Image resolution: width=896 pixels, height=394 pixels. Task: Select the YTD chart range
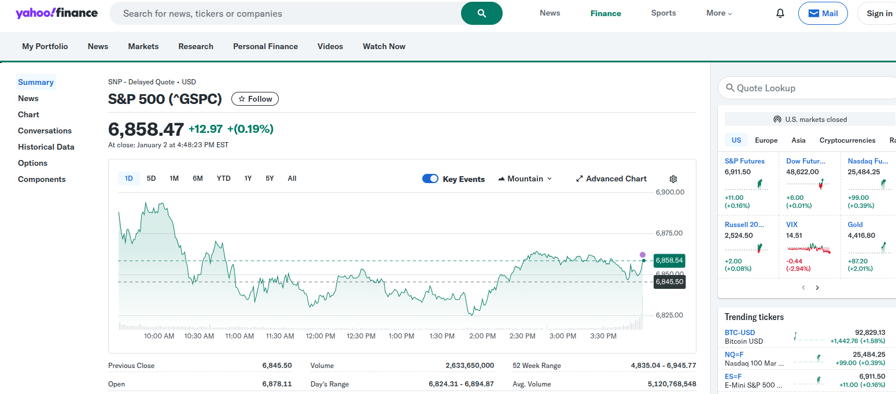coord(223,179)
